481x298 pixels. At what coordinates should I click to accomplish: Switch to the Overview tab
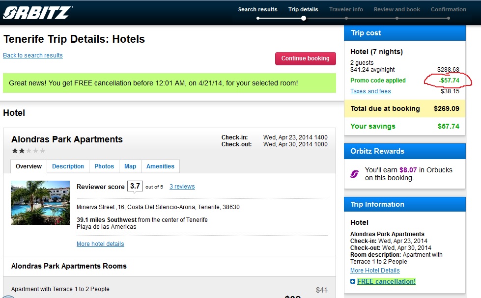28,166
